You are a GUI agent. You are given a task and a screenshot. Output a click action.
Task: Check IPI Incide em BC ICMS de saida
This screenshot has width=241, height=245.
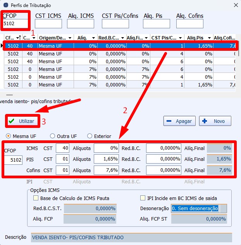(x=143, y=198)
